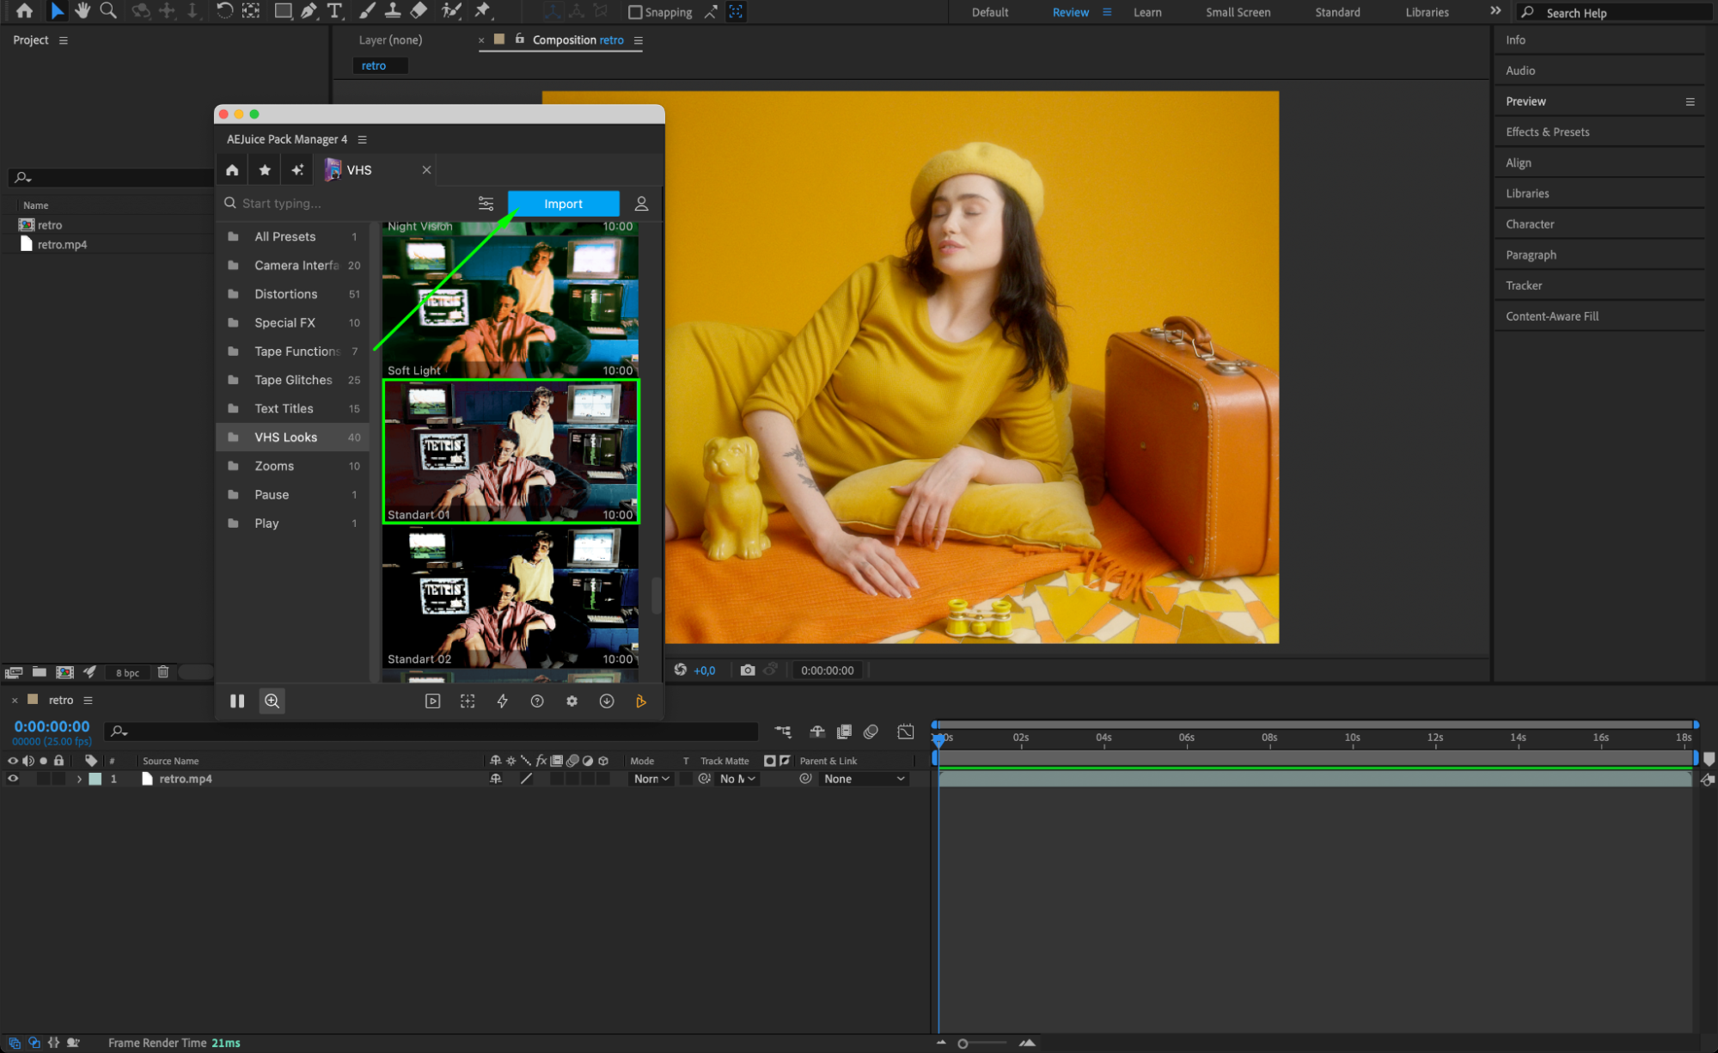Select the Horizontal Type tool

pos(334,11)
